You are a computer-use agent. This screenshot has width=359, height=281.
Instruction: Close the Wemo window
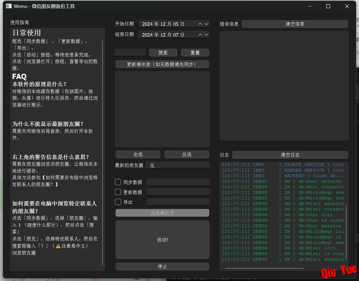tap(347, 6)
